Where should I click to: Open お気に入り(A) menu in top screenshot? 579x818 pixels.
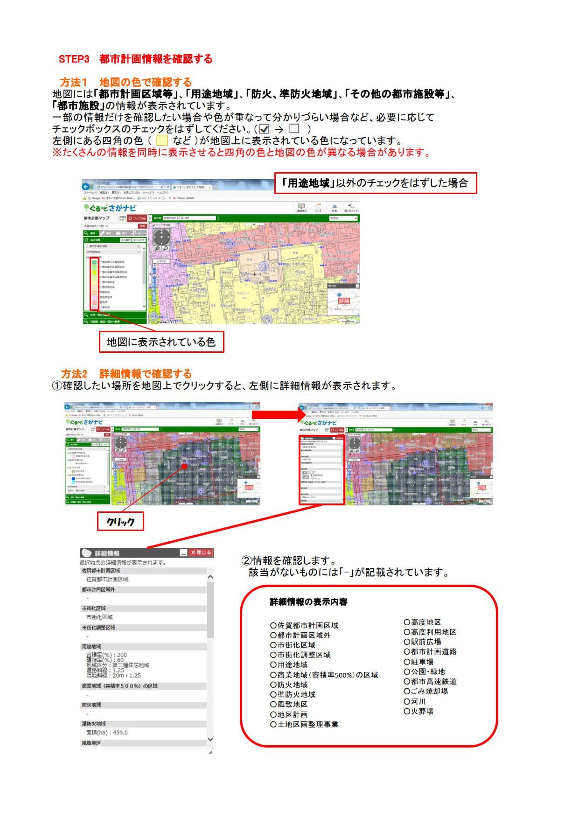pos(132,193)
